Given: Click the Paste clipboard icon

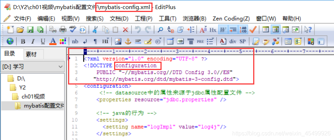Looking at the screenshot, I should (x=115, y=30).
